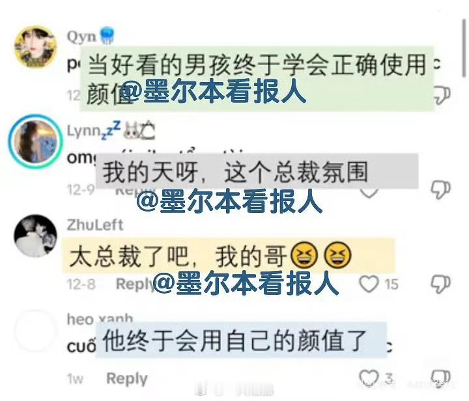Like Lynn's comment via partially hidden heart

tap(369, 193)
